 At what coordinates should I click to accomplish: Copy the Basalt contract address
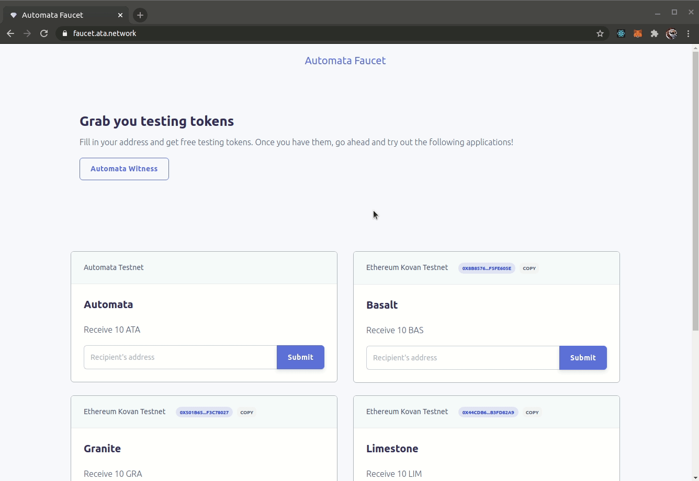click(529, 268)
